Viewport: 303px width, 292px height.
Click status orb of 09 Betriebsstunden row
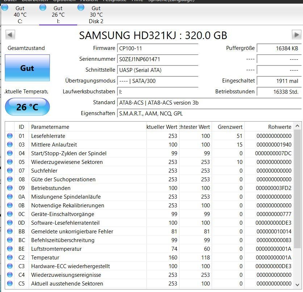pos(10,188)
